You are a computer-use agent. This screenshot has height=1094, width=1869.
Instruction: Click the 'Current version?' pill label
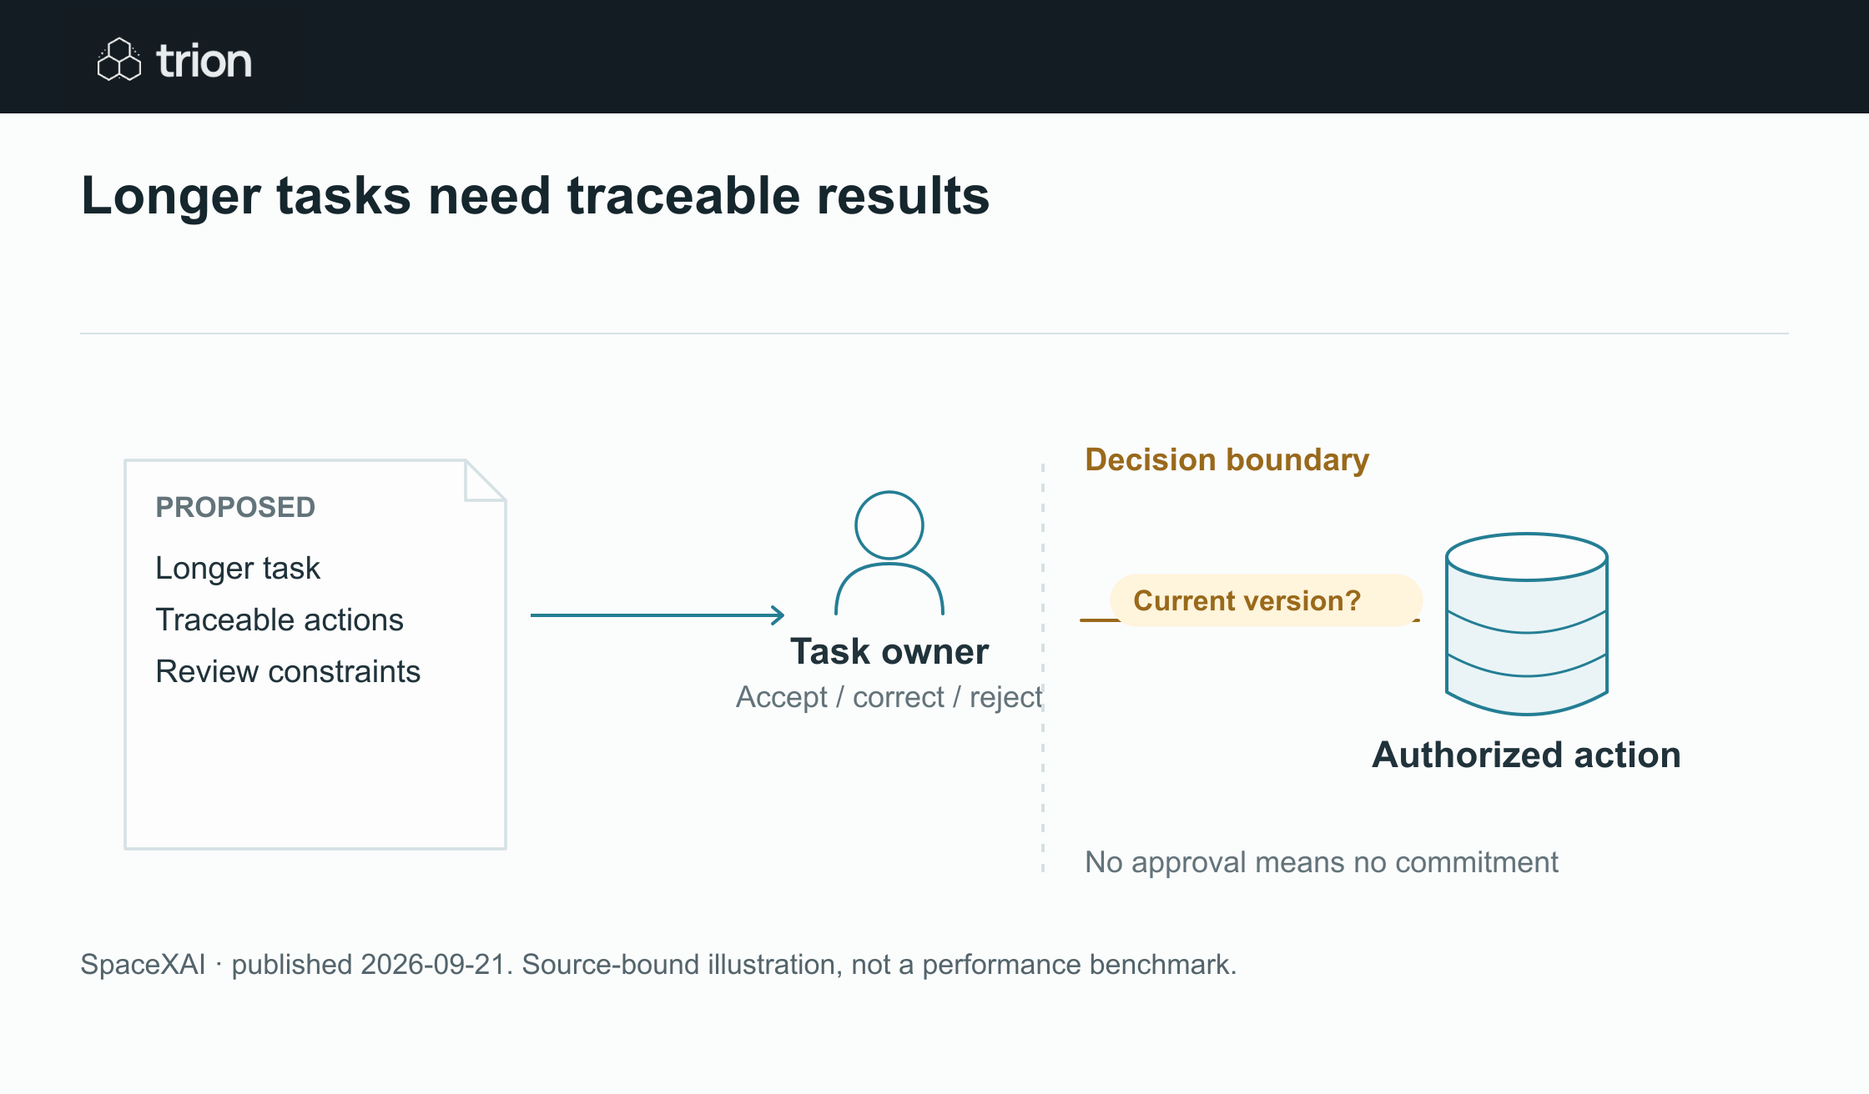[1266, 600]
